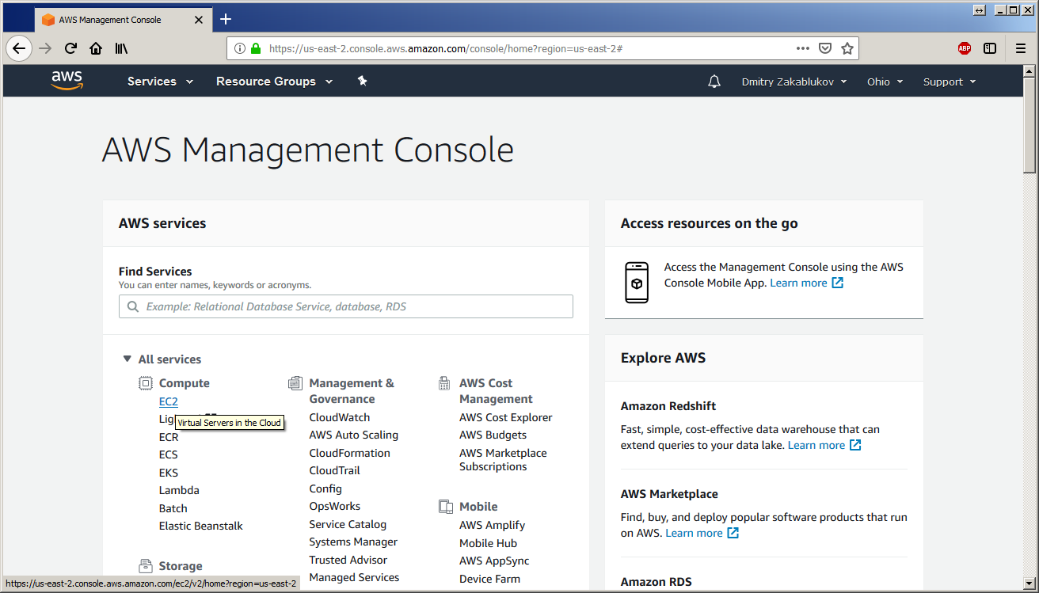Open CloudWatch service

coord(340,417)
